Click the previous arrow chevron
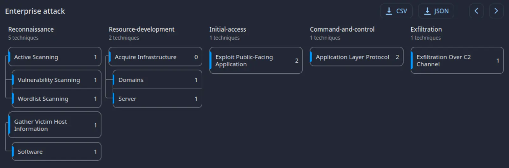The width and height of the screenshot is (509, 168). pyautogui.click(x=476, y=11)
